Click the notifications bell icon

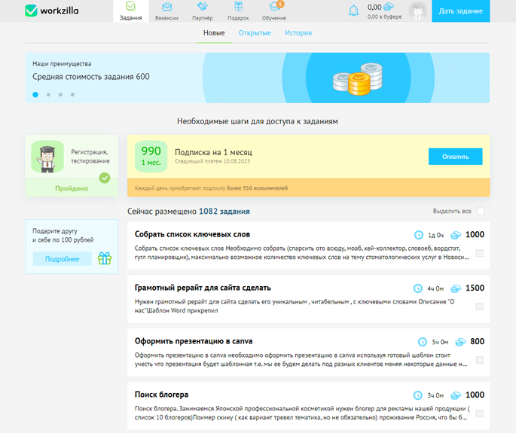click(x=353, y=11)
